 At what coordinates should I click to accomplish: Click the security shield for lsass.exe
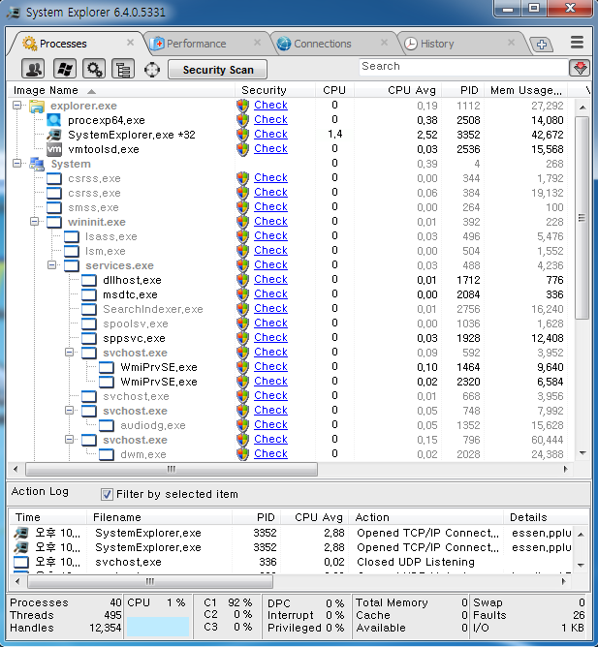243,236
